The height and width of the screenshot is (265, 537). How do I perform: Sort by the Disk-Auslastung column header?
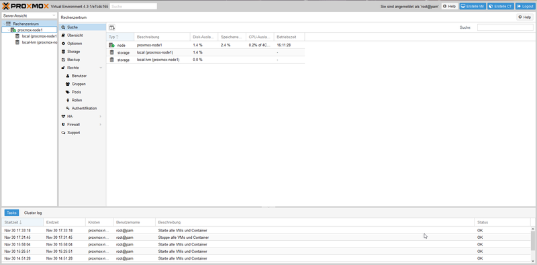point(204,37)
